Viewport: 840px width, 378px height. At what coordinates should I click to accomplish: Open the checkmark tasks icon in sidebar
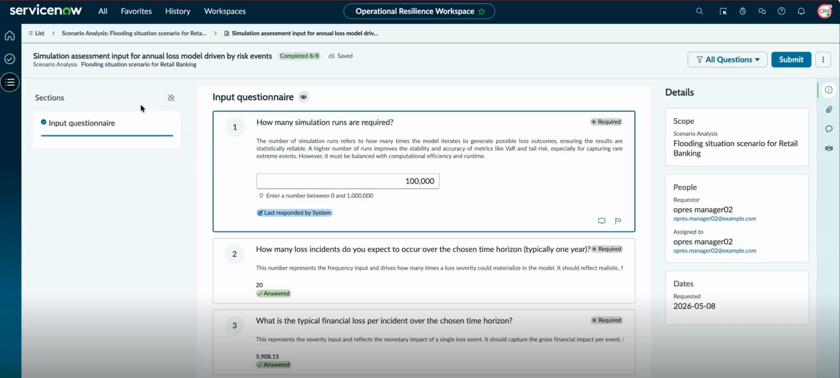pos(10,59)
